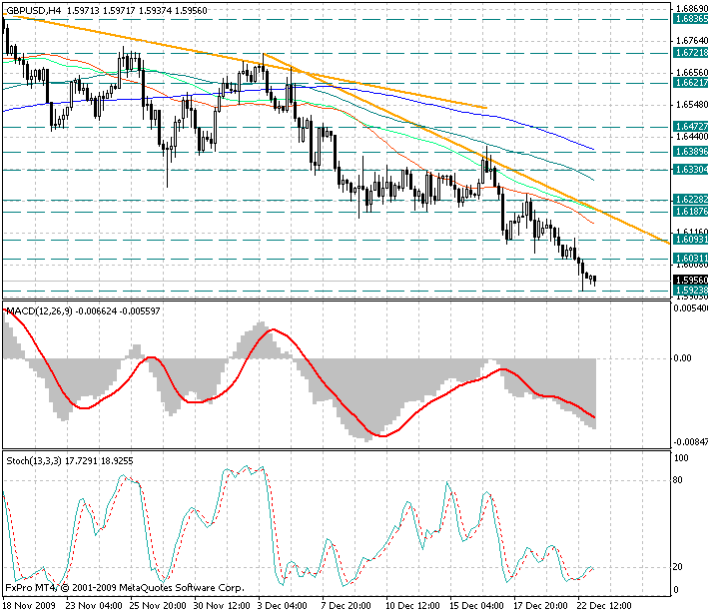The width and height of the screenshot is (708, 613).
Task: Select the 1.63896 price level label
Action: pyautogui.click(x=690, y=151)
